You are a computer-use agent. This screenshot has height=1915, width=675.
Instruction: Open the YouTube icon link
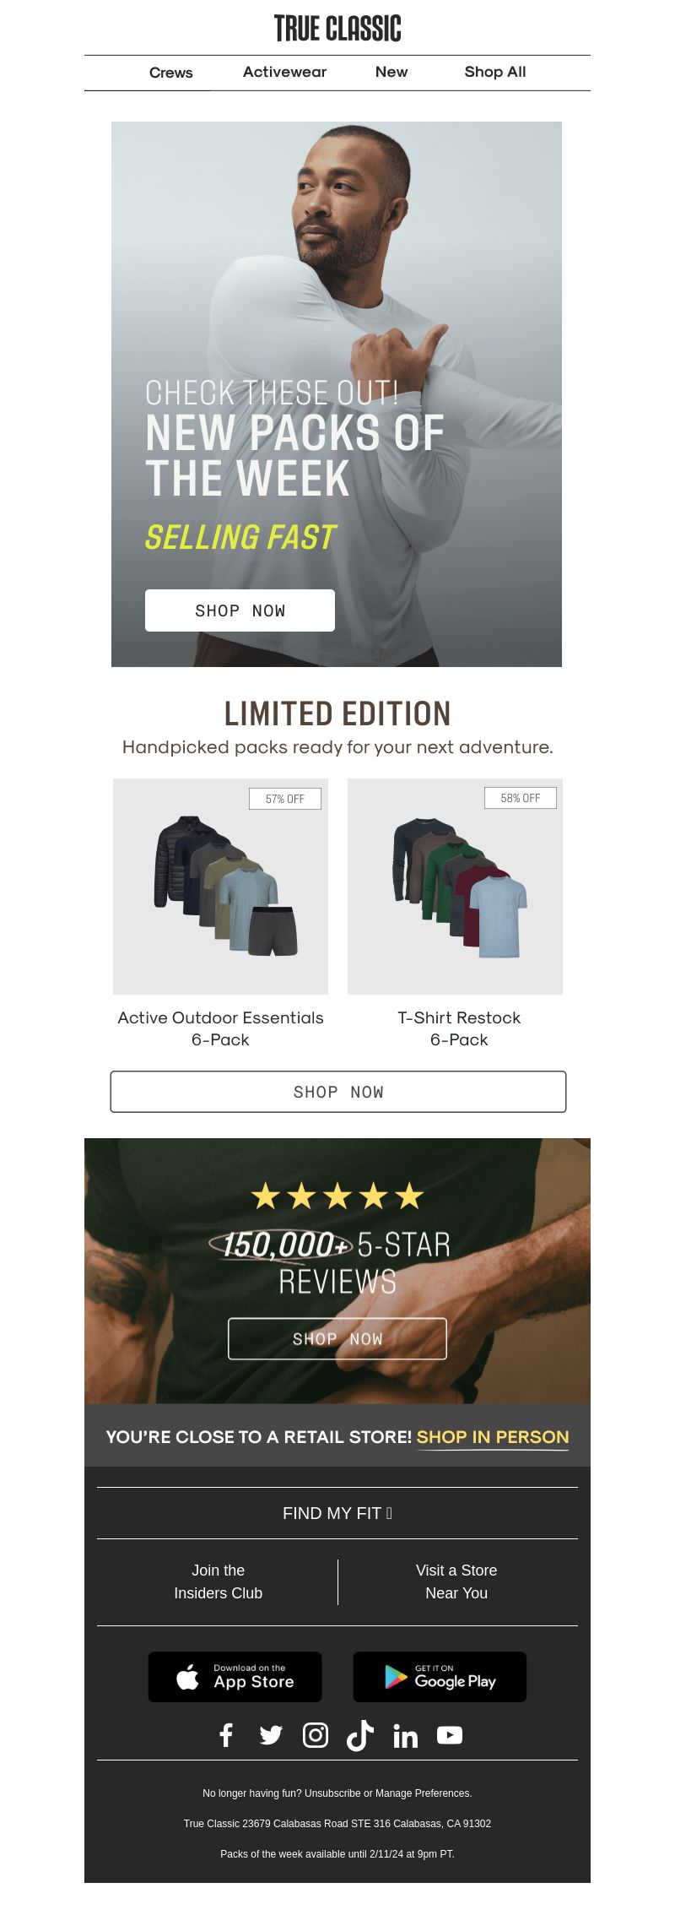pos(450,1735)
